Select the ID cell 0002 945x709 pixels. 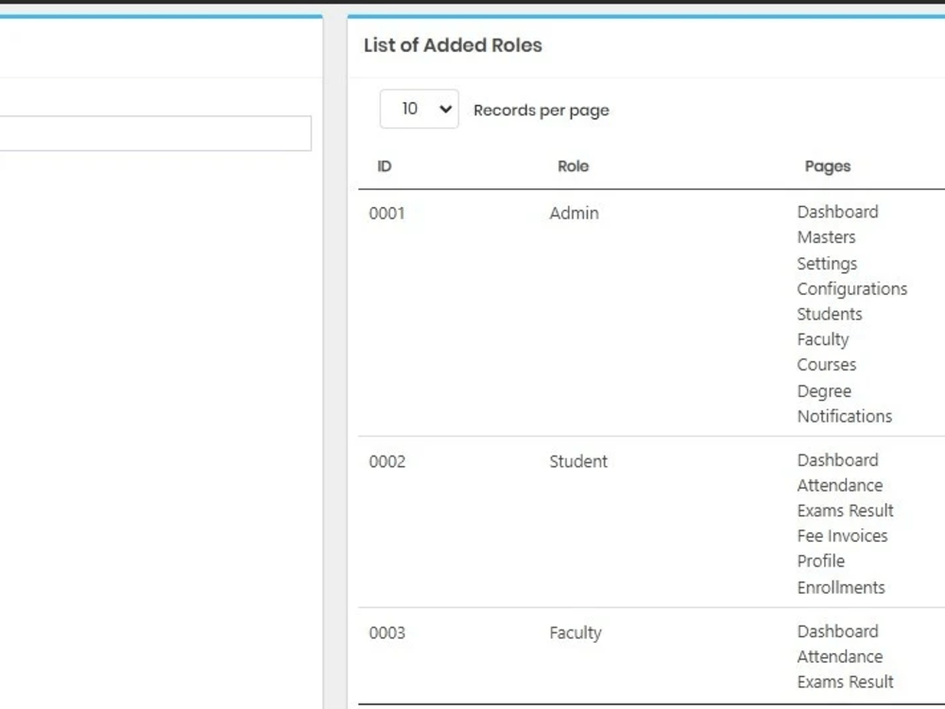point(387,462)
